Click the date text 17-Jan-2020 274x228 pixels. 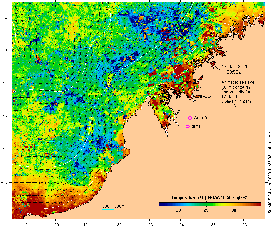coord(235,67)
